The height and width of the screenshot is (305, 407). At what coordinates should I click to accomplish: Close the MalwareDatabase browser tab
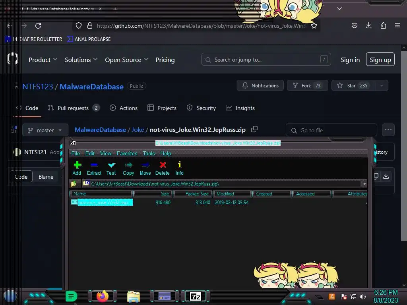(100, 9)
